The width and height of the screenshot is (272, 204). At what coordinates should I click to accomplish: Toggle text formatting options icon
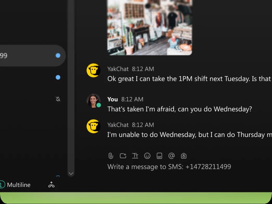[x=135, y=156]
